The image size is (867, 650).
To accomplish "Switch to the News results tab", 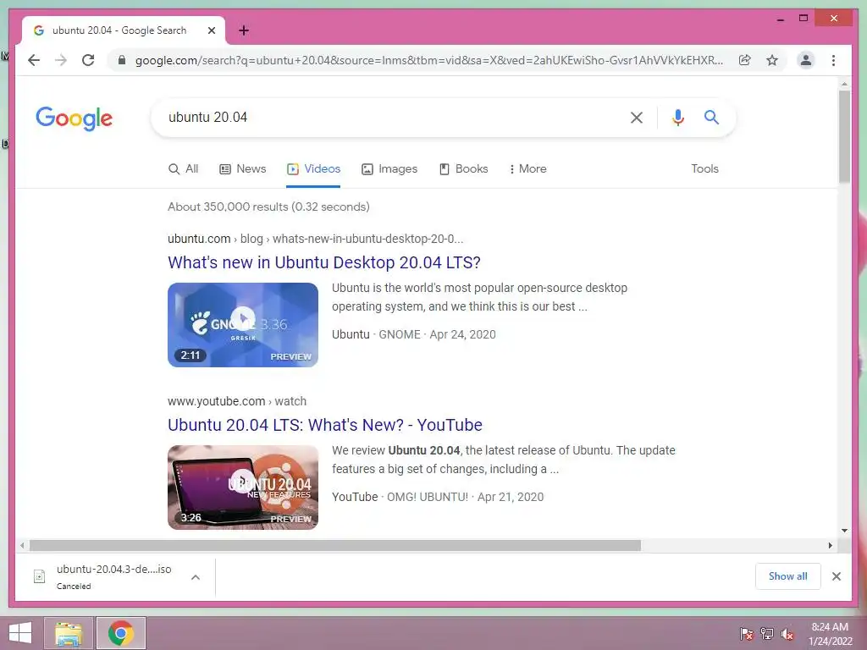I will [x=243, y=169].
